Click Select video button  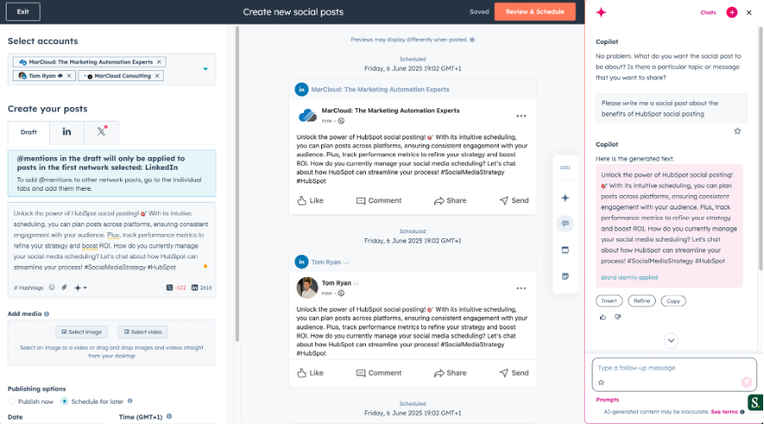tap(143, 332)
